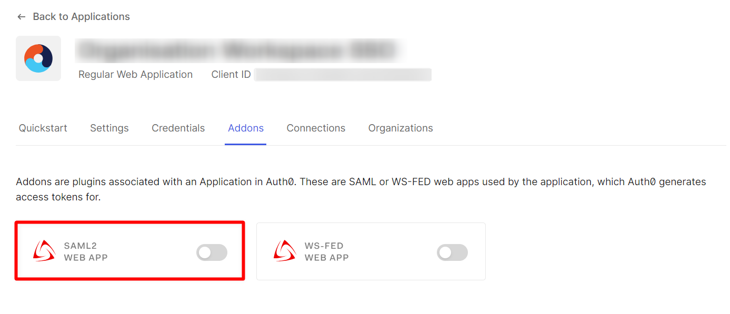Enable the SAML2 Web App addon

[212, 252]
